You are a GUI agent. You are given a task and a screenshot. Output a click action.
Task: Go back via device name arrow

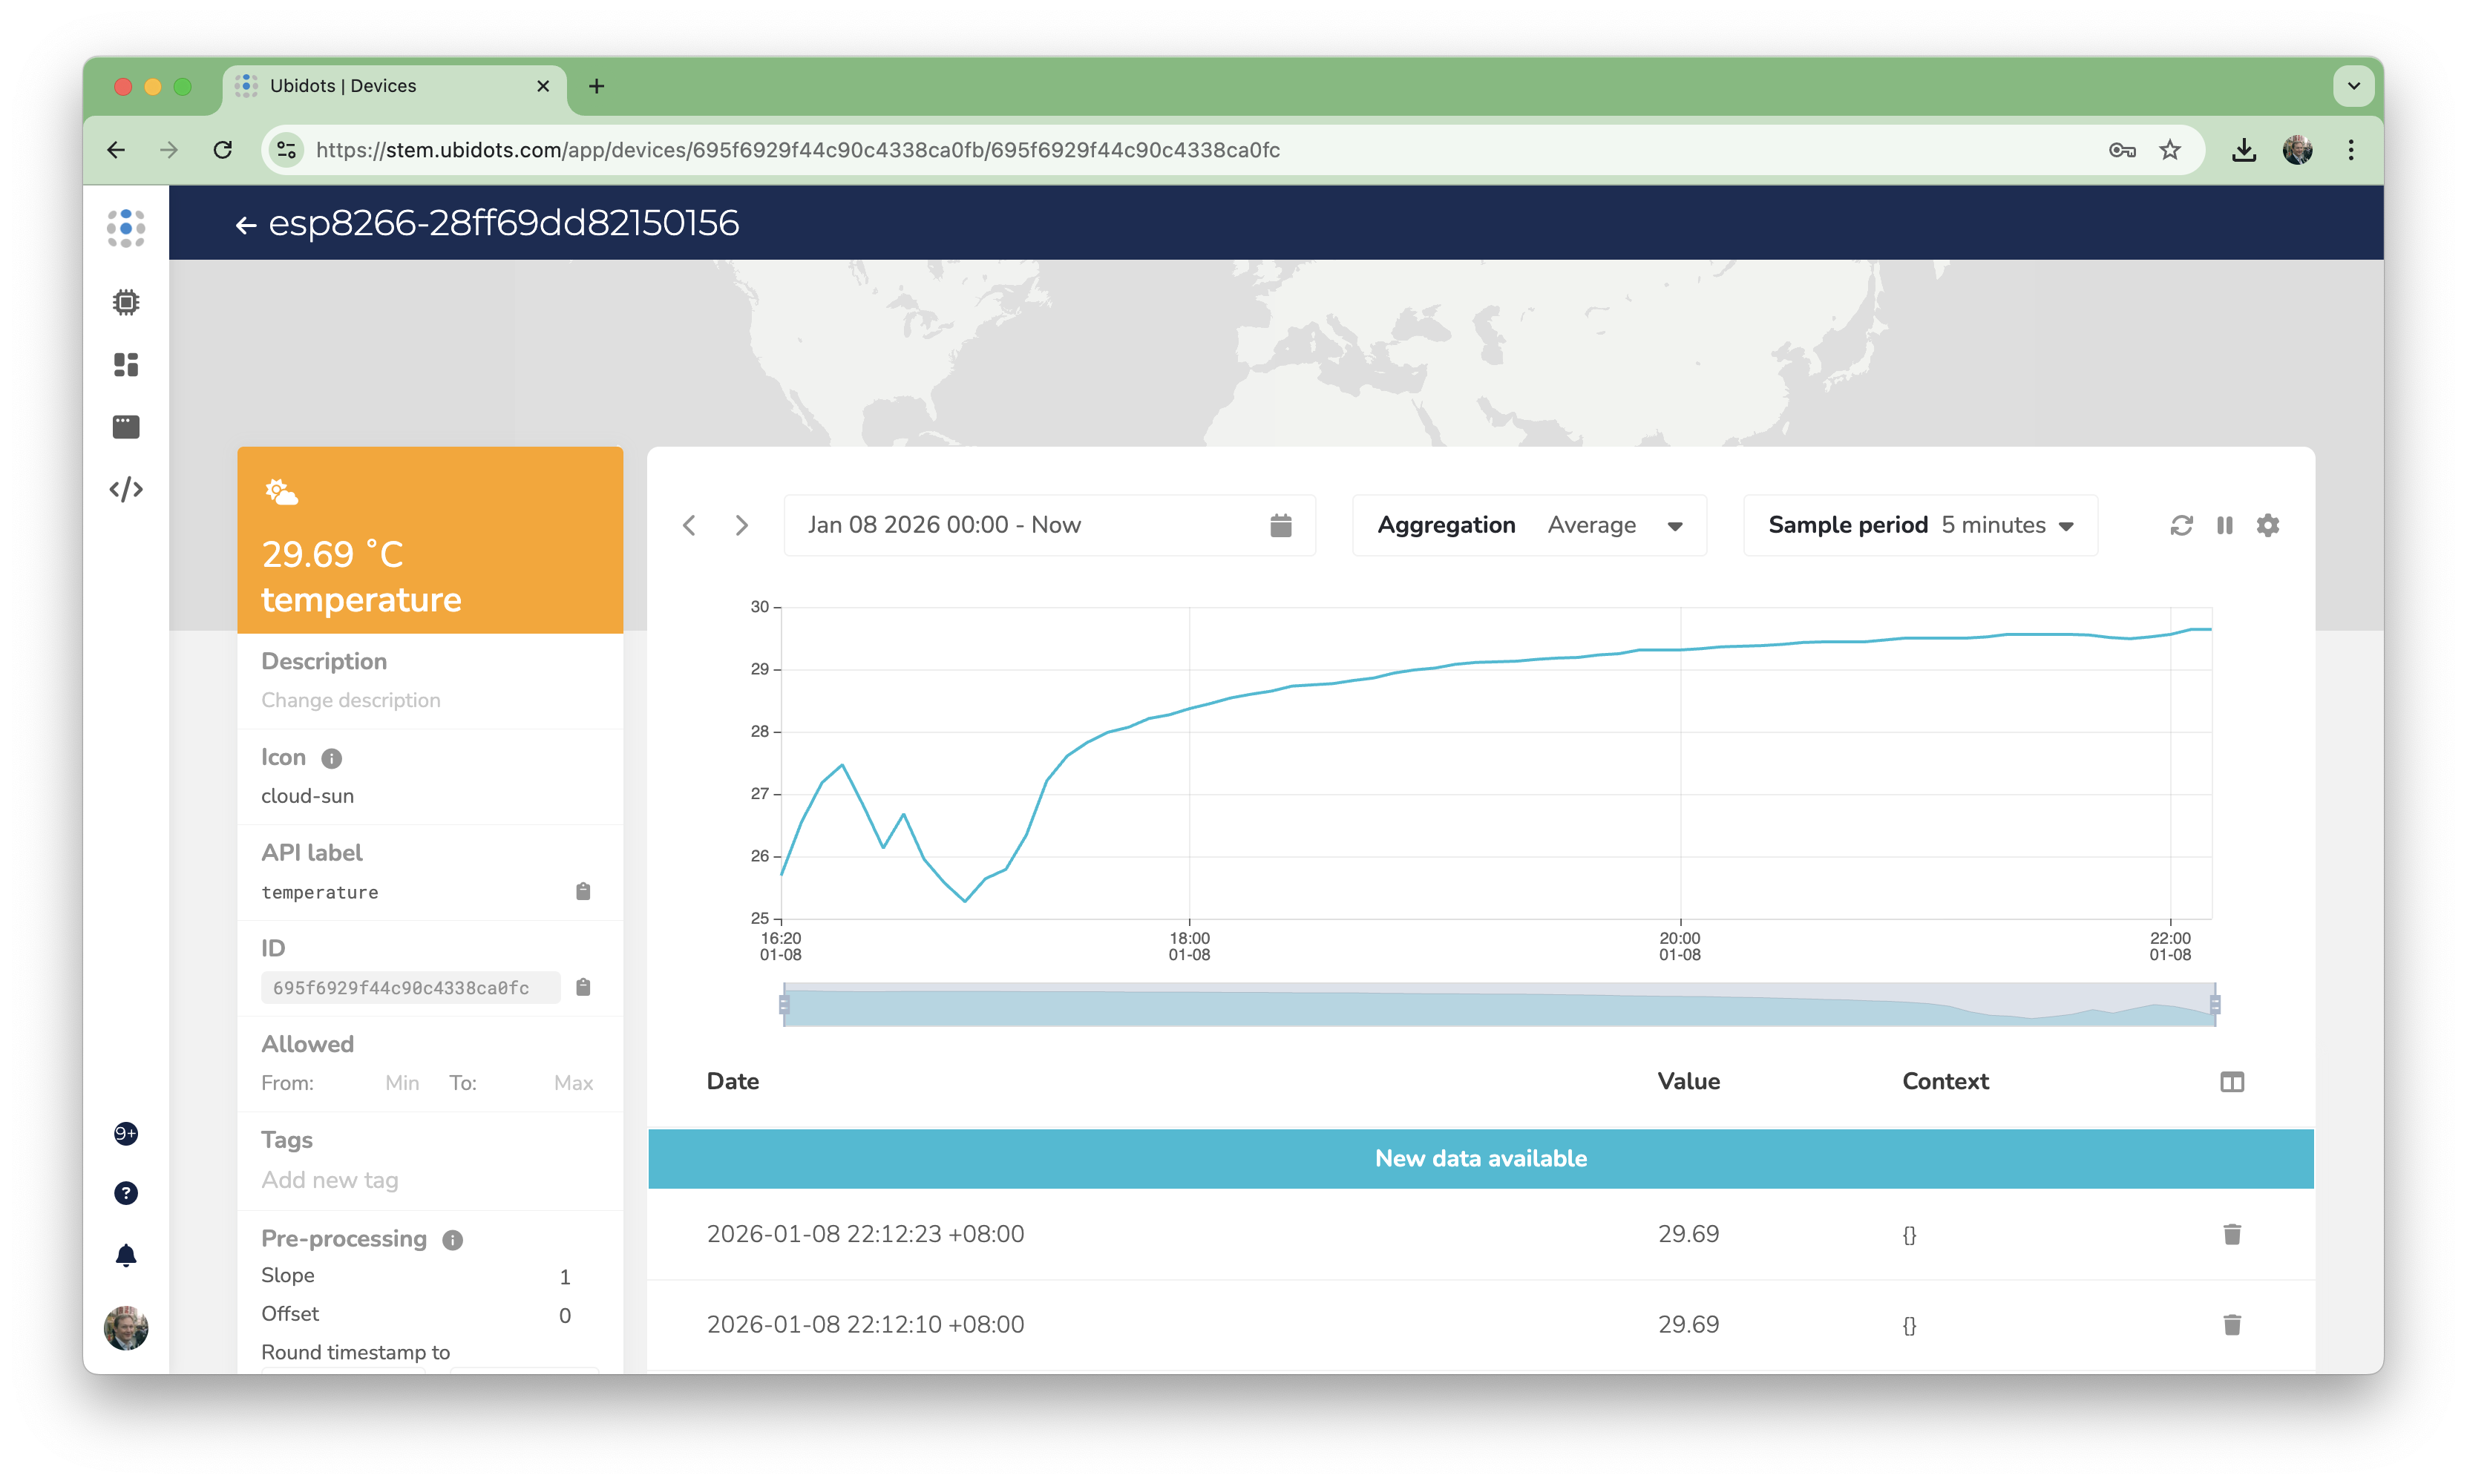click(x=245, y=225)
